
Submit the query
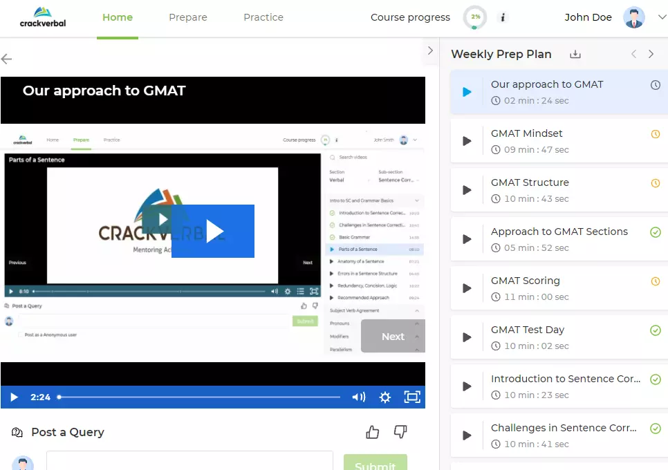coord(375,462)
